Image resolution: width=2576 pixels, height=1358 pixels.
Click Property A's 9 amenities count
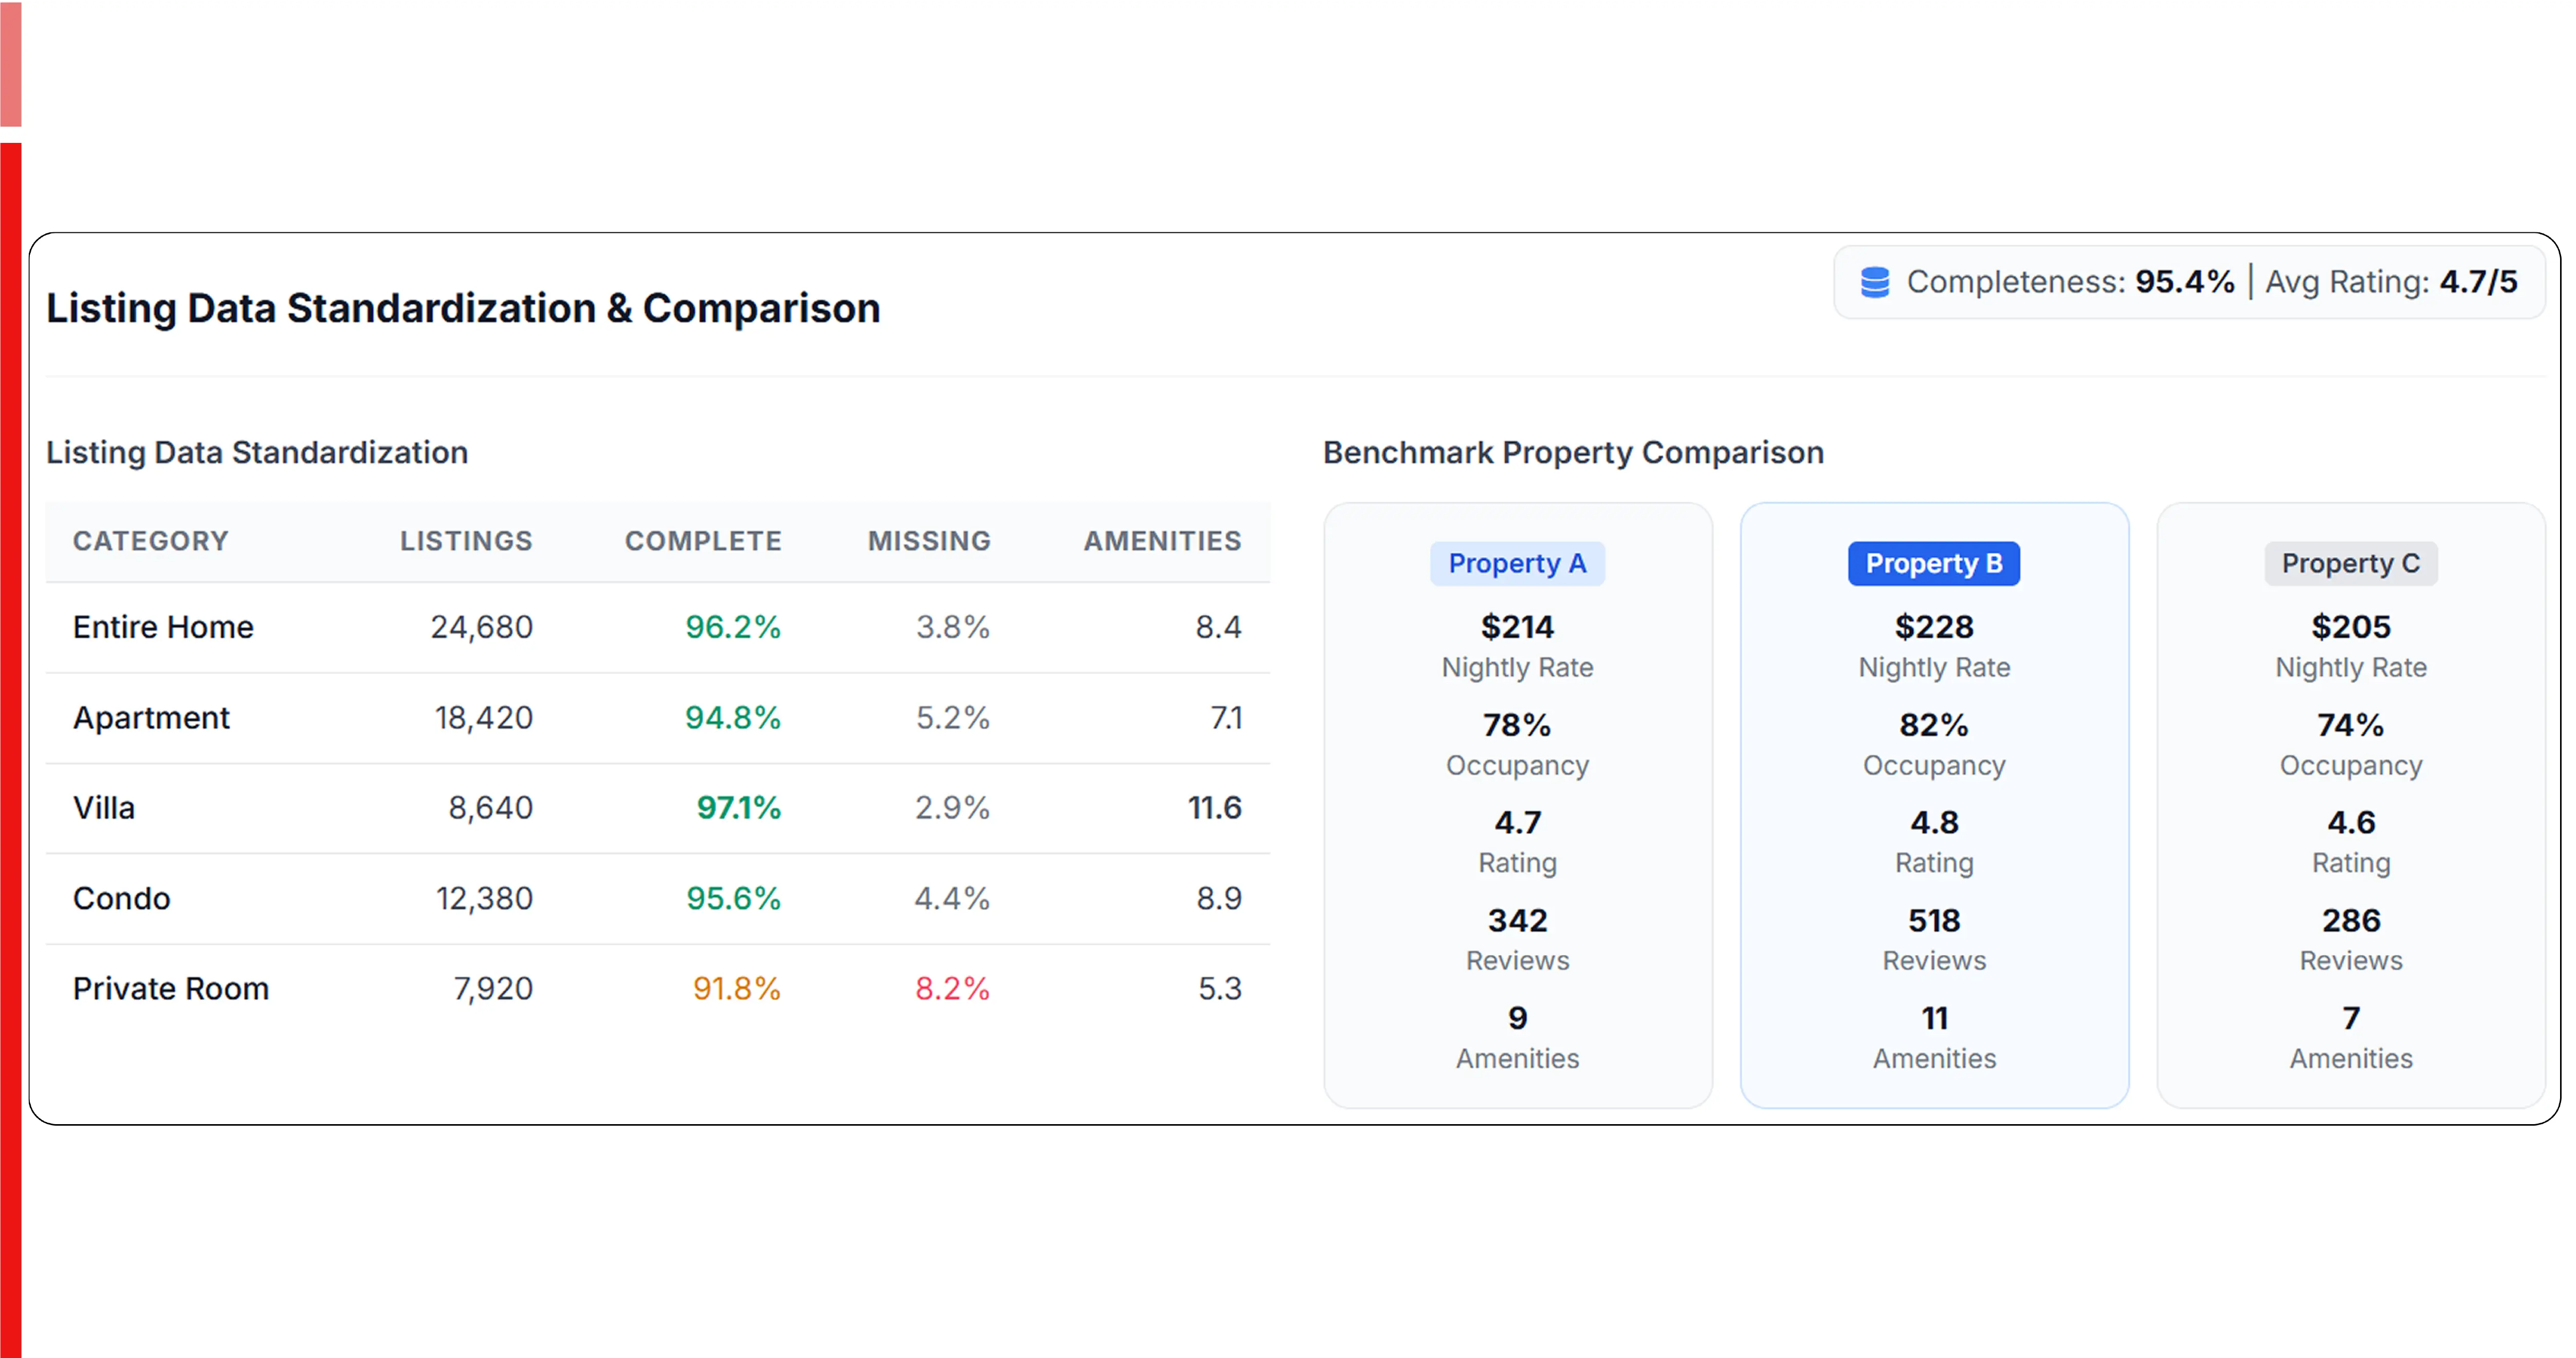1517,1018
